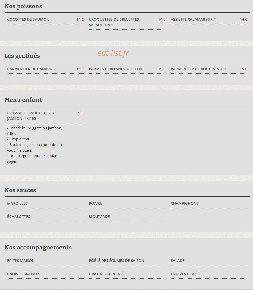Image resolution: width=253 pixels, height=290 pixels.
Task: Select Parmentier de Boudin Noir
Action: (198, 69)
